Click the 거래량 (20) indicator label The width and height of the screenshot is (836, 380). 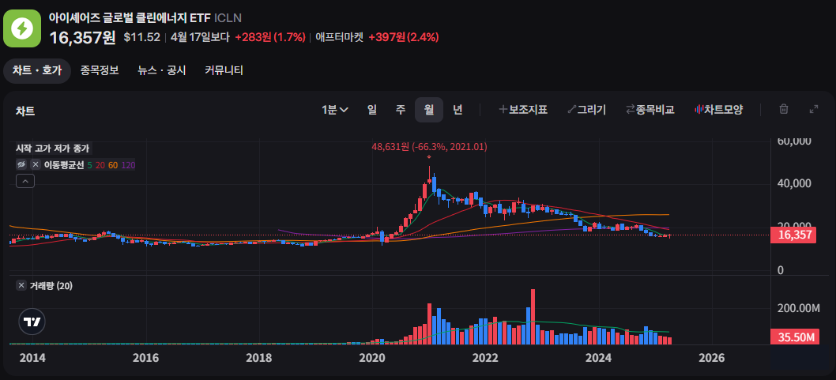click(51, 286)
